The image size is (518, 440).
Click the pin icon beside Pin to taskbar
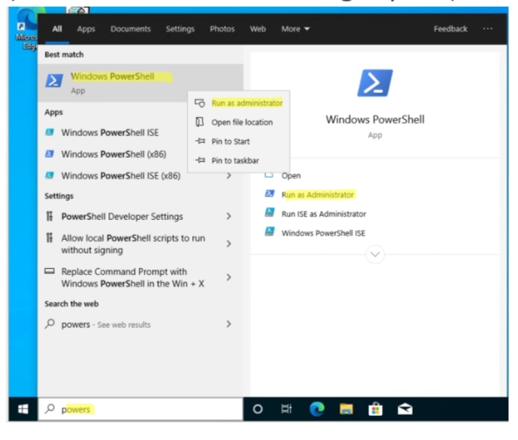200,160
